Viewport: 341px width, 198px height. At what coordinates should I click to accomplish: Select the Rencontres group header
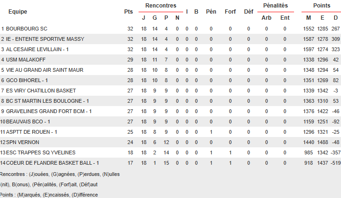[161, 6]
